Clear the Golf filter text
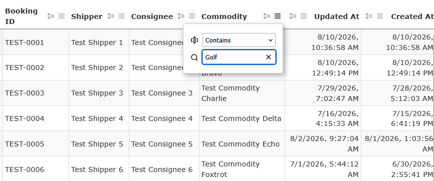The height and width of the screenshot is (181, 434). coord(269,57)
